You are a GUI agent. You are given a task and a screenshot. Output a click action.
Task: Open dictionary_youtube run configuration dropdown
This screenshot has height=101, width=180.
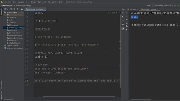[x=163, y=6]
